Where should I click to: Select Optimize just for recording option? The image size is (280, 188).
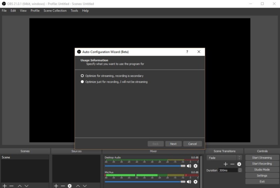coord(114,82)
